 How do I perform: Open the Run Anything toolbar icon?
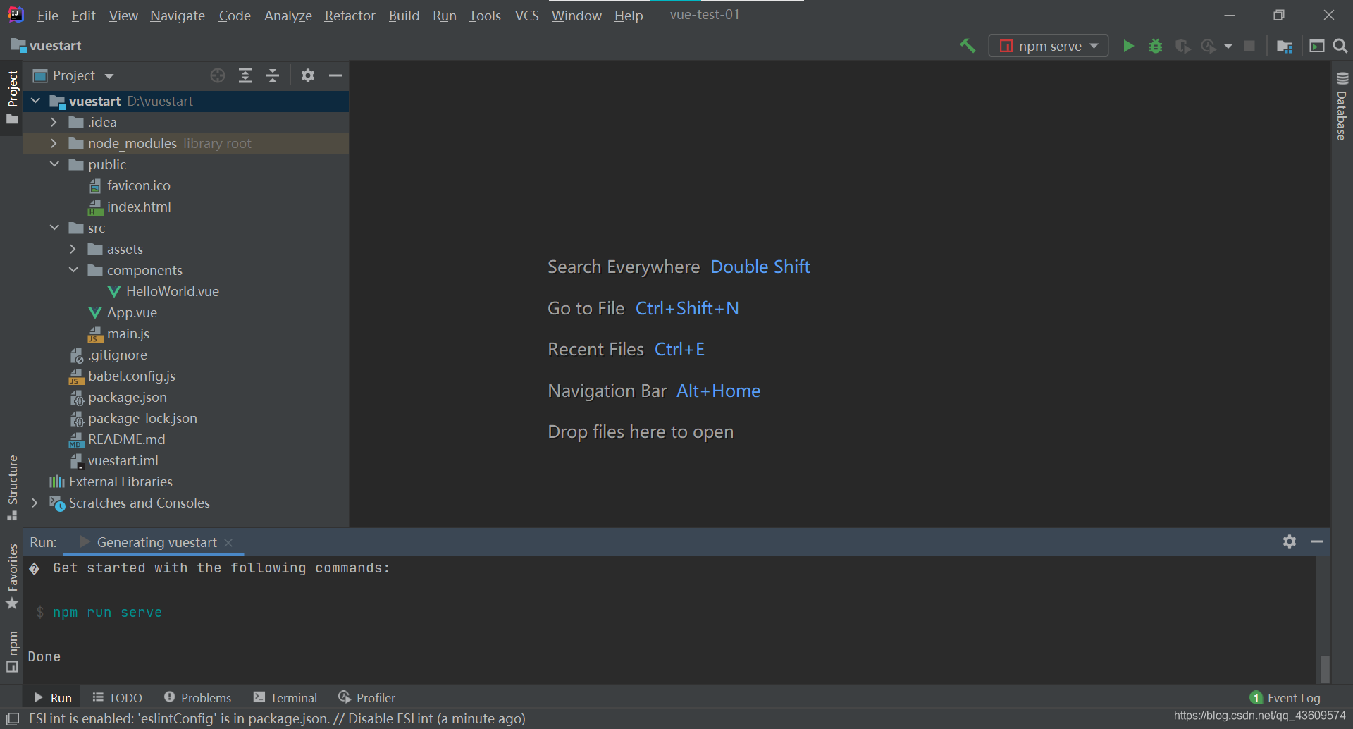pos(1316,46)
